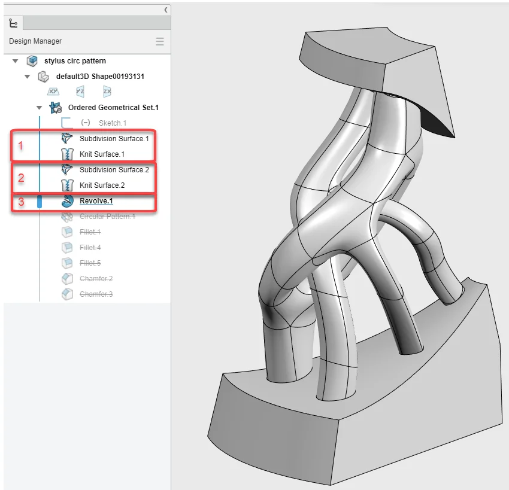Click the Knit Surface.2 feature icon
This screenshot has width=509, height=490.
67,185
